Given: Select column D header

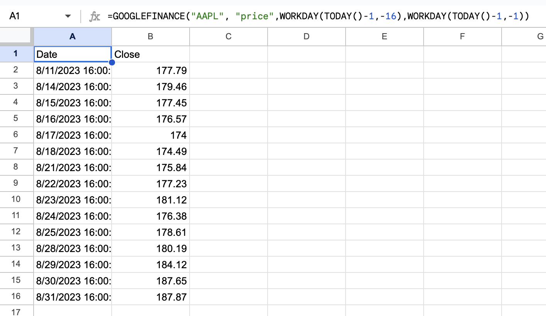Looking at the screenshot, I should tap(307, 37).
